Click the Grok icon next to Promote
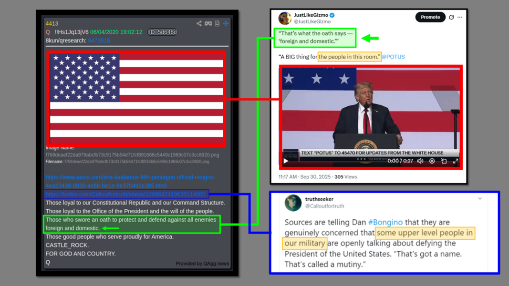 pyautogui.click(x=452, y=17)
